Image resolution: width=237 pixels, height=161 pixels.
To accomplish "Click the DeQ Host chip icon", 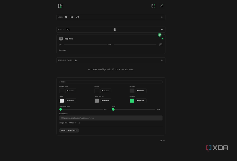I will click(61, 39).
